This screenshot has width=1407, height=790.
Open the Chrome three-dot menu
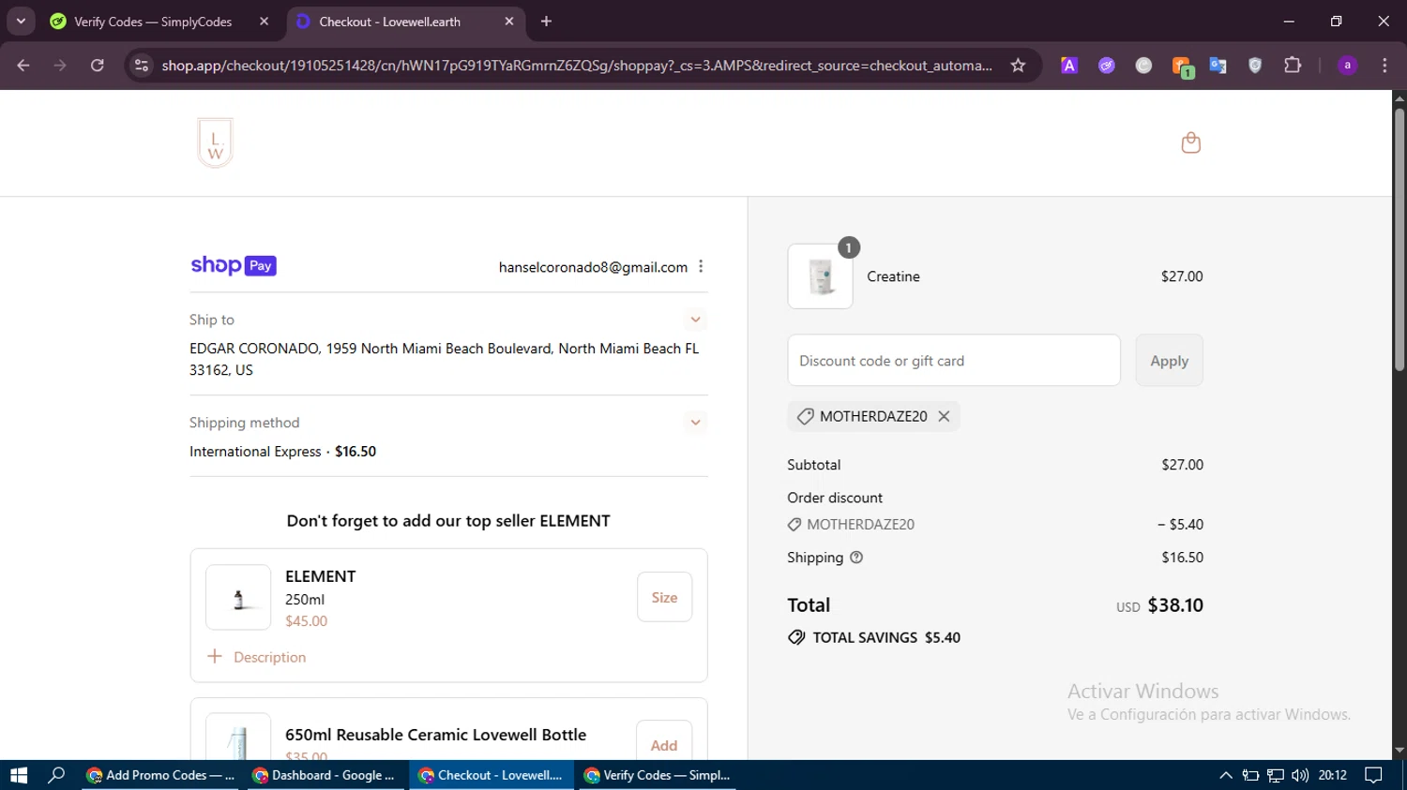[x=1384, y=66]
